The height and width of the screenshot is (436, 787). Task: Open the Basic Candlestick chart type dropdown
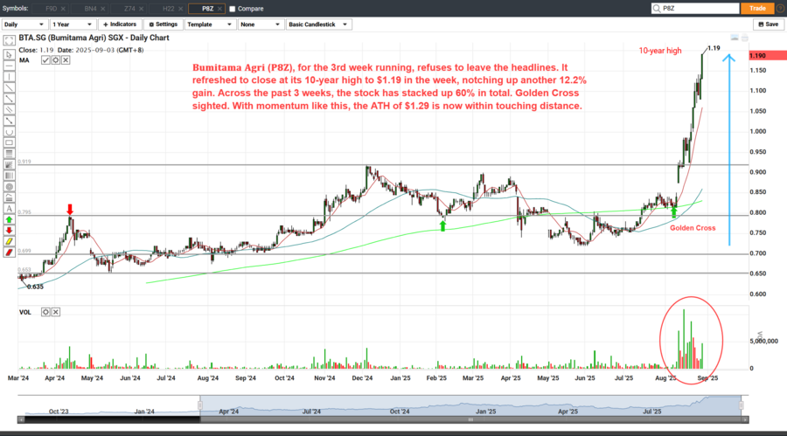[318, 24]
